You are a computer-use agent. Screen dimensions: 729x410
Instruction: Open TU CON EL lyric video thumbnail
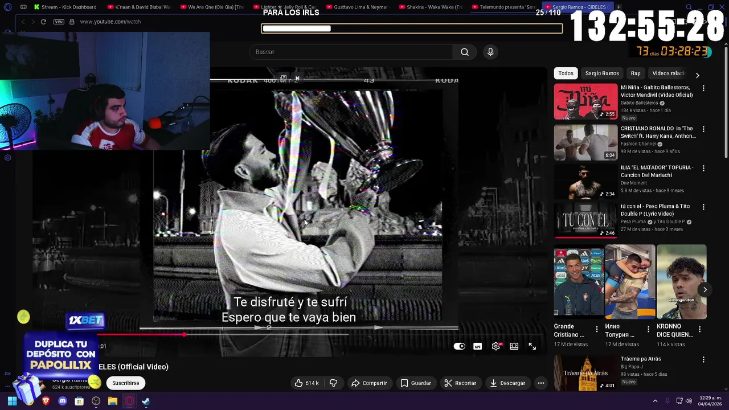[585, 220]
